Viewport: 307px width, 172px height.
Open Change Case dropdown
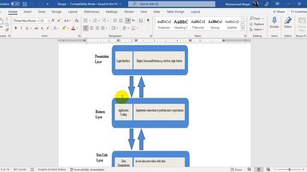67,21
